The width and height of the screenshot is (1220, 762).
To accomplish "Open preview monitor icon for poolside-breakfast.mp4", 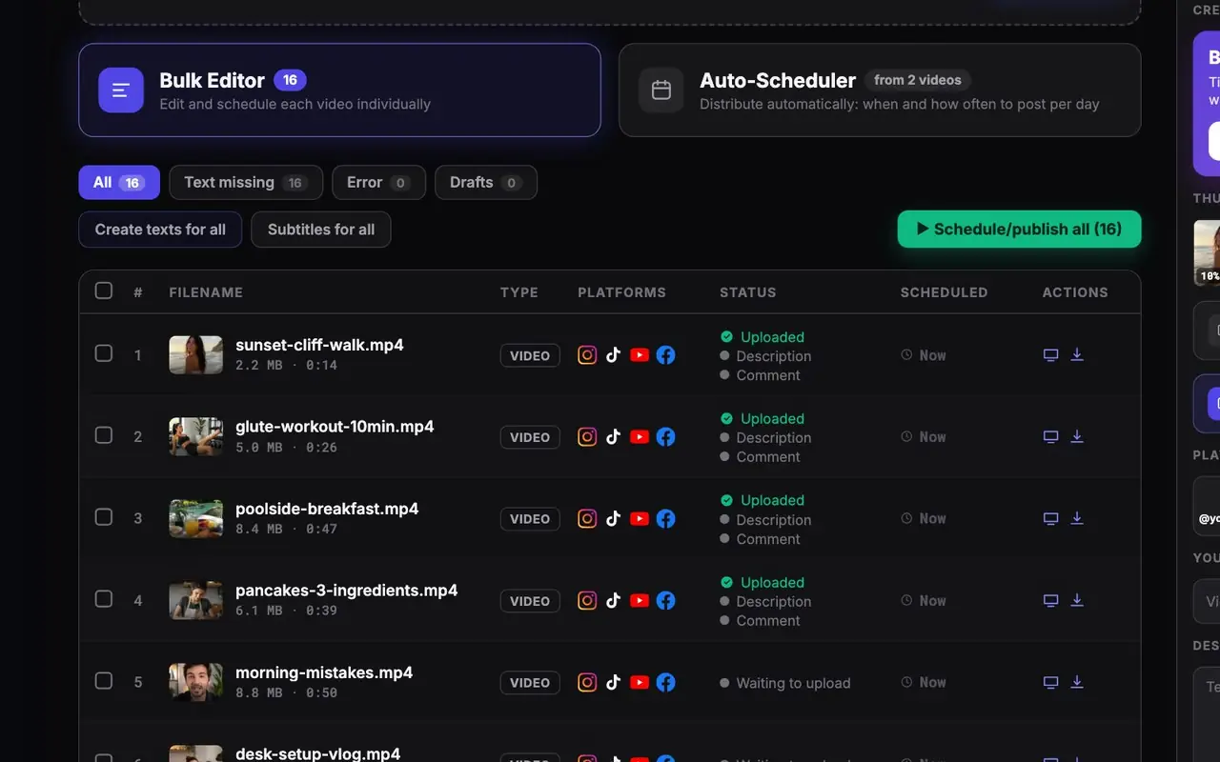I will [1050, 519].
